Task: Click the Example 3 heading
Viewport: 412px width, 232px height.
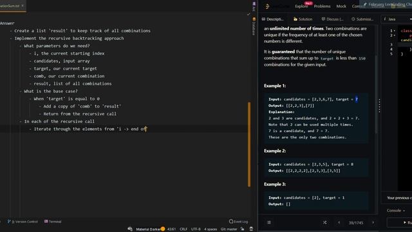Action: [275, 184]
